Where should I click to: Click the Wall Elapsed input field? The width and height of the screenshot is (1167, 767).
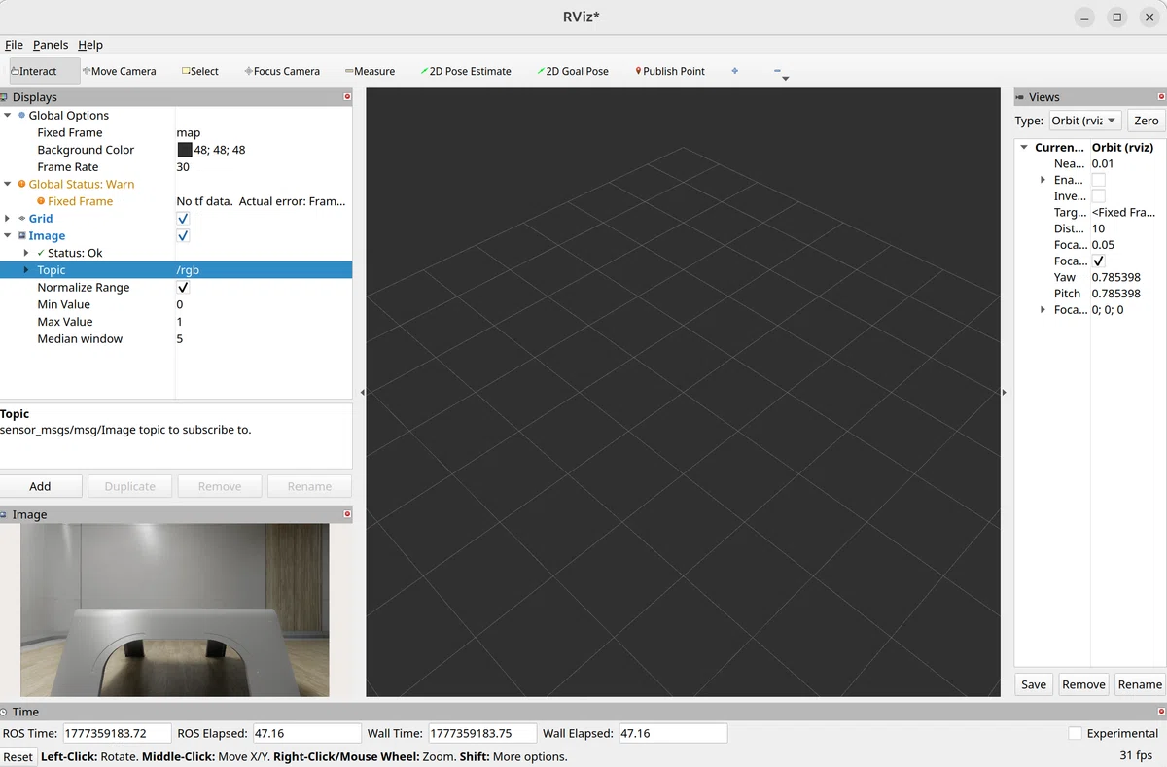[673, 733]
